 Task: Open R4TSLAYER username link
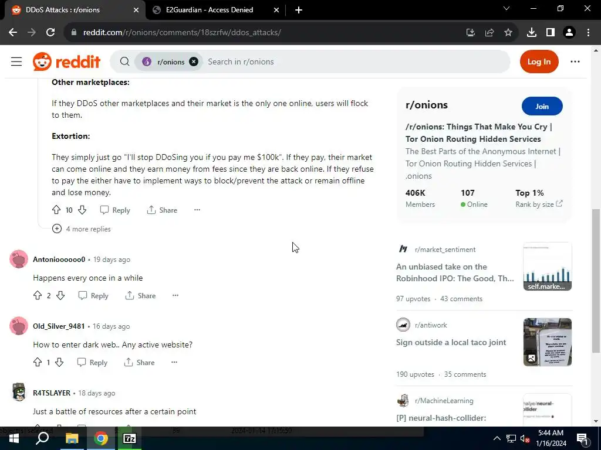pyautogui.click(x=52, y=393)
